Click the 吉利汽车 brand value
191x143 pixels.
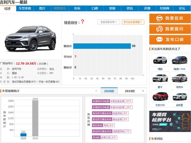pos(17,69)
